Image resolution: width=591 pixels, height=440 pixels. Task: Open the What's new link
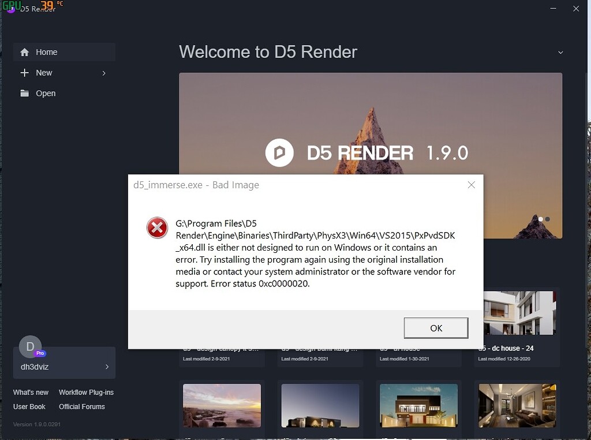point(31,392)
